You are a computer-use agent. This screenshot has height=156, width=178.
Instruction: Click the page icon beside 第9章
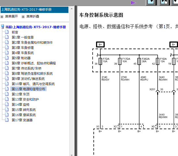[x=7, y=78]
